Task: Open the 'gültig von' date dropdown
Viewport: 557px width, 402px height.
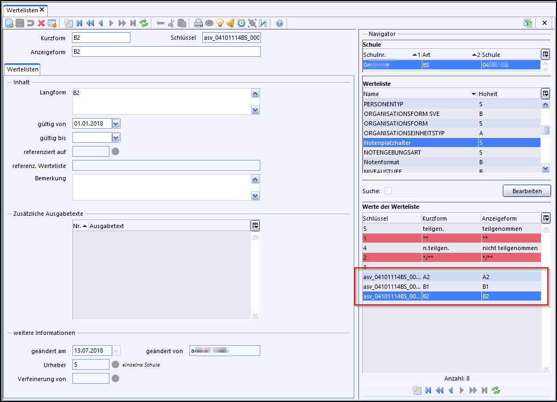Action: [116, 123]
